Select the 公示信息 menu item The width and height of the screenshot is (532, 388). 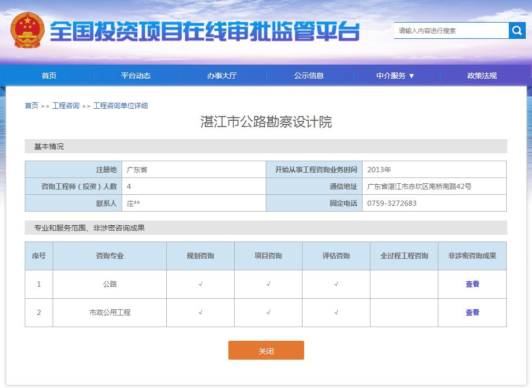pos(310,75)
